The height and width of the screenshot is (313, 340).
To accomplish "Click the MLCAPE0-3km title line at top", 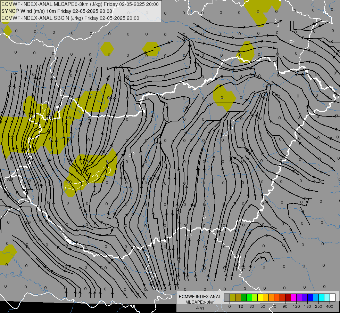I will pyautogui.click(x=80, y=4).
